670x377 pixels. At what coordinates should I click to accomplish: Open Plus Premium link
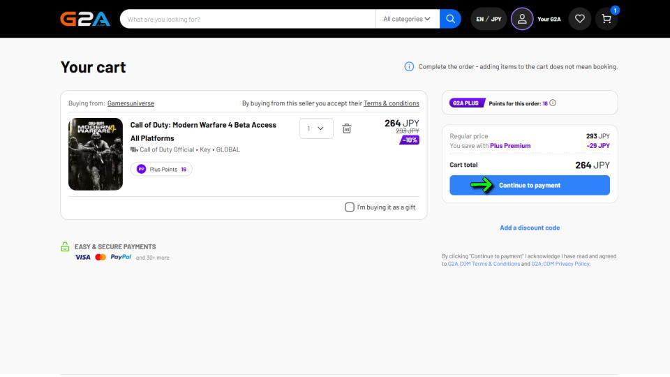[x=510, y=146]
